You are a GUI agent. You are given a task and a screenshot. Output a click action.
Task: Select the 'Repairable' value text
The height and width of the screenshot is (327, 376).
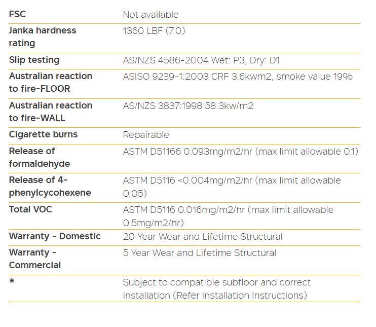point(146,135)
